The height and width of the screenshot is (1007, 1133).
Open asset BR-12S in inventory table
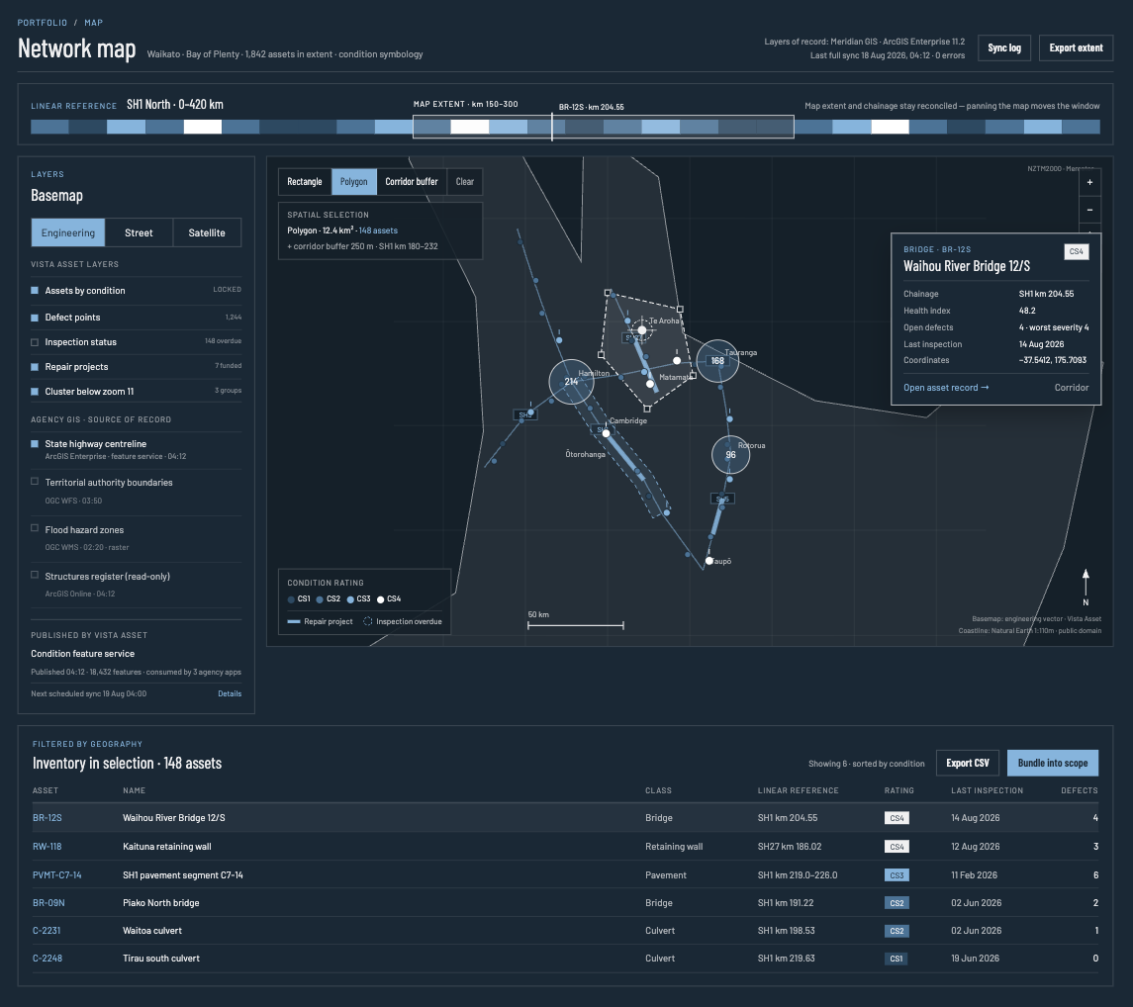47,818
